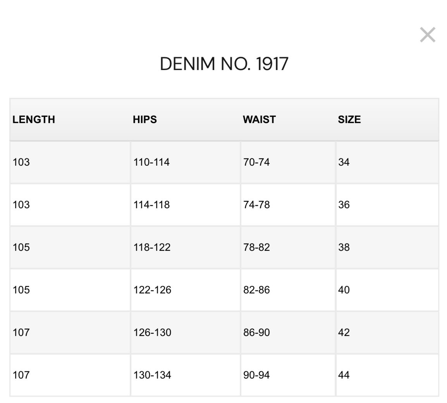Select the size 38 cell
The image size is (447, 403).
(344, 247)
